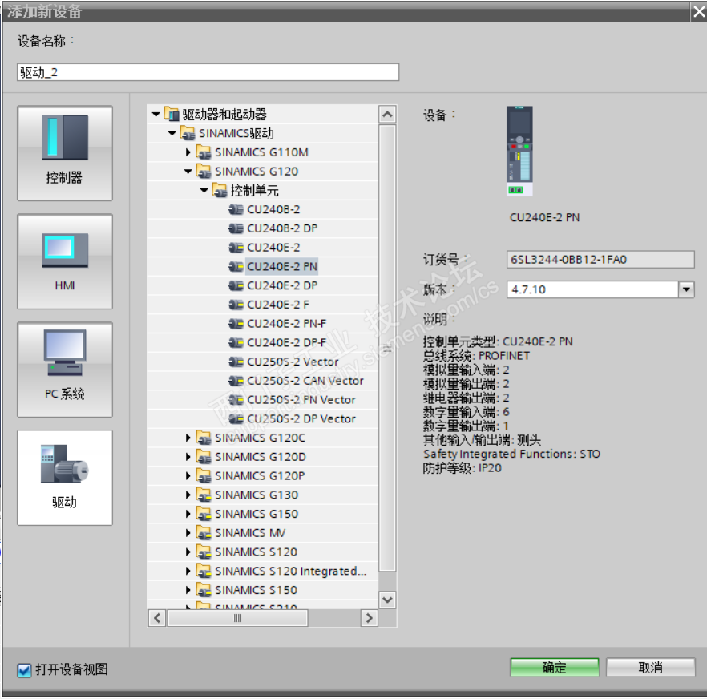Close the 添加新设备 dialog

699,12
